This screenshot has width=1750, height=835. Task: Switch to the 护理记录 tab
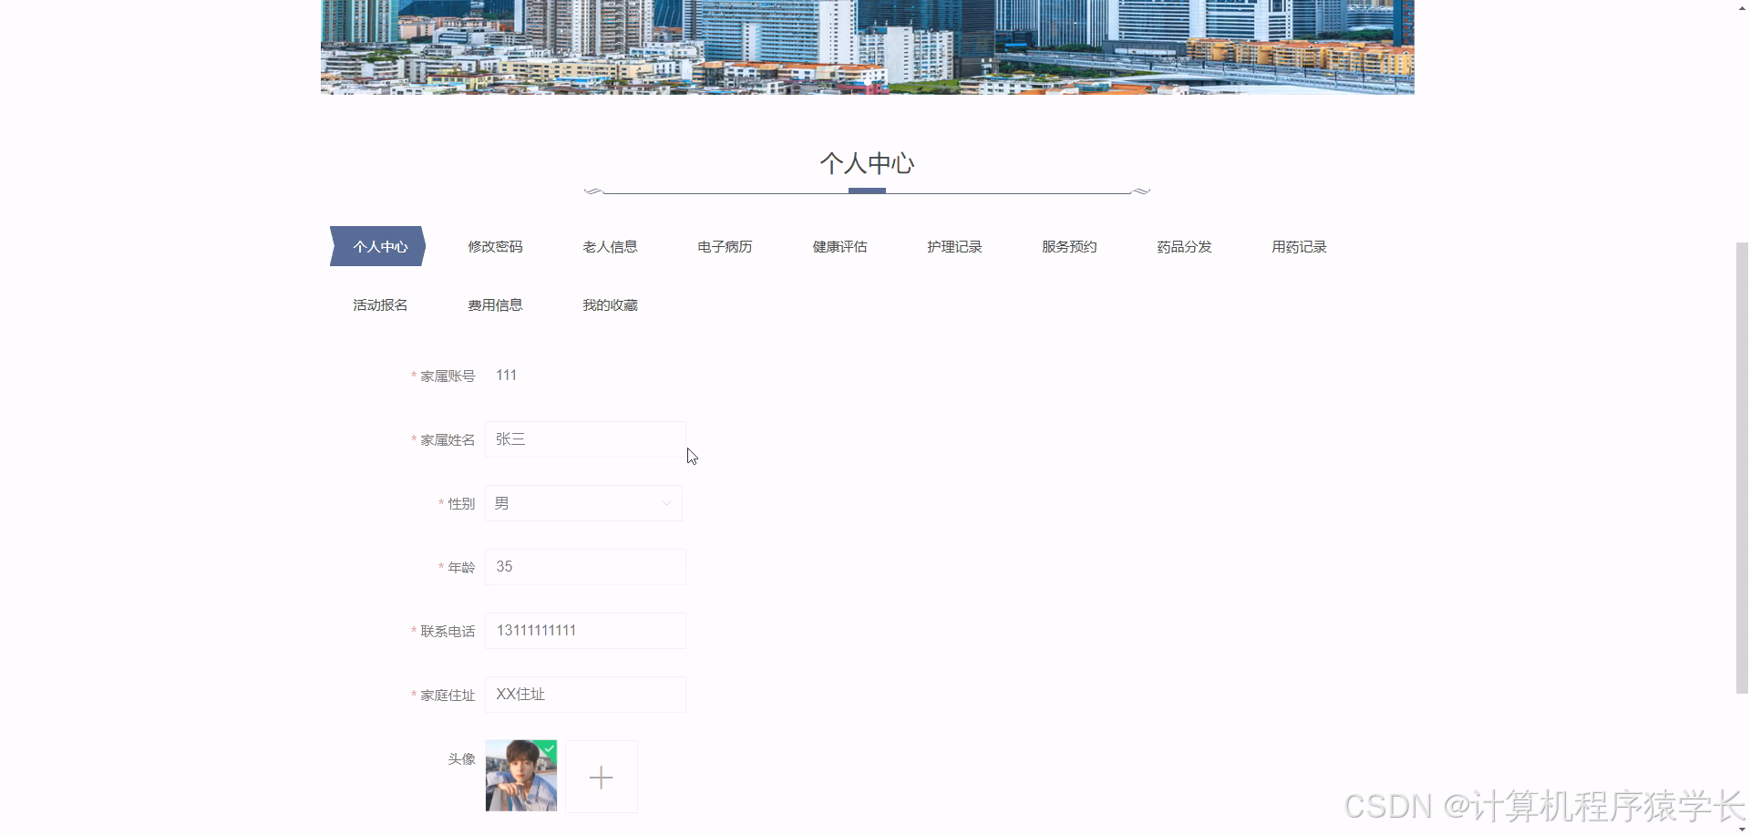954,246
